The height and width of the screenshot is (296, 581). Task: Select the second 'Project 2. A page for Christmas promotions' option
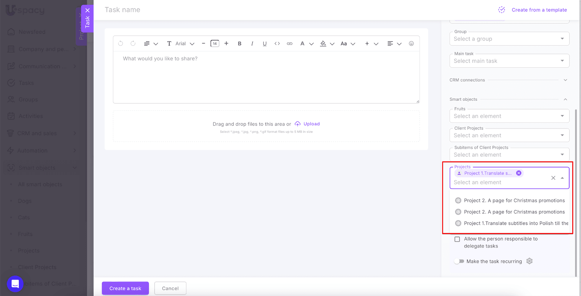point(510,212)
